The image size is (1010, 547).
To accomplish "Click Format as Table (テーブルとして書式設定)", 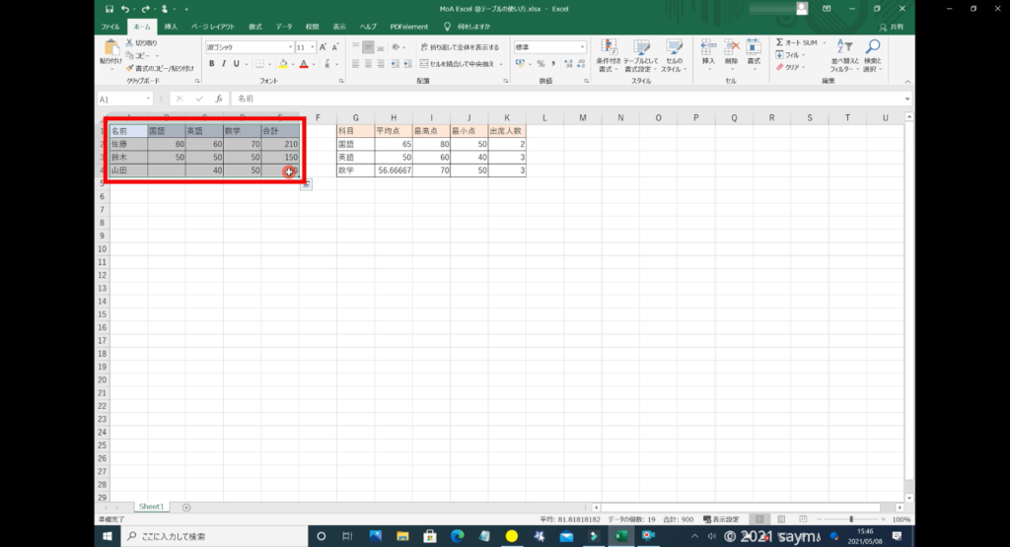I will click(641, 55).
